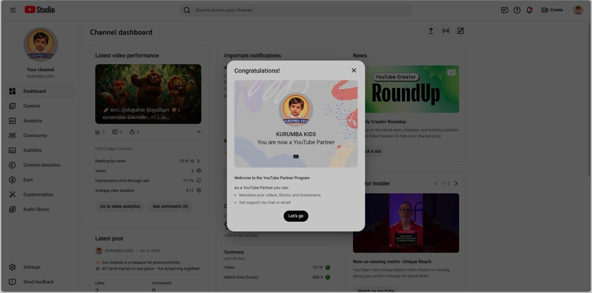This screenshot has height=293, width=592.
Task: Click 'Welcome to the YouTube Partner Program' text
Action: click(272, 178)
